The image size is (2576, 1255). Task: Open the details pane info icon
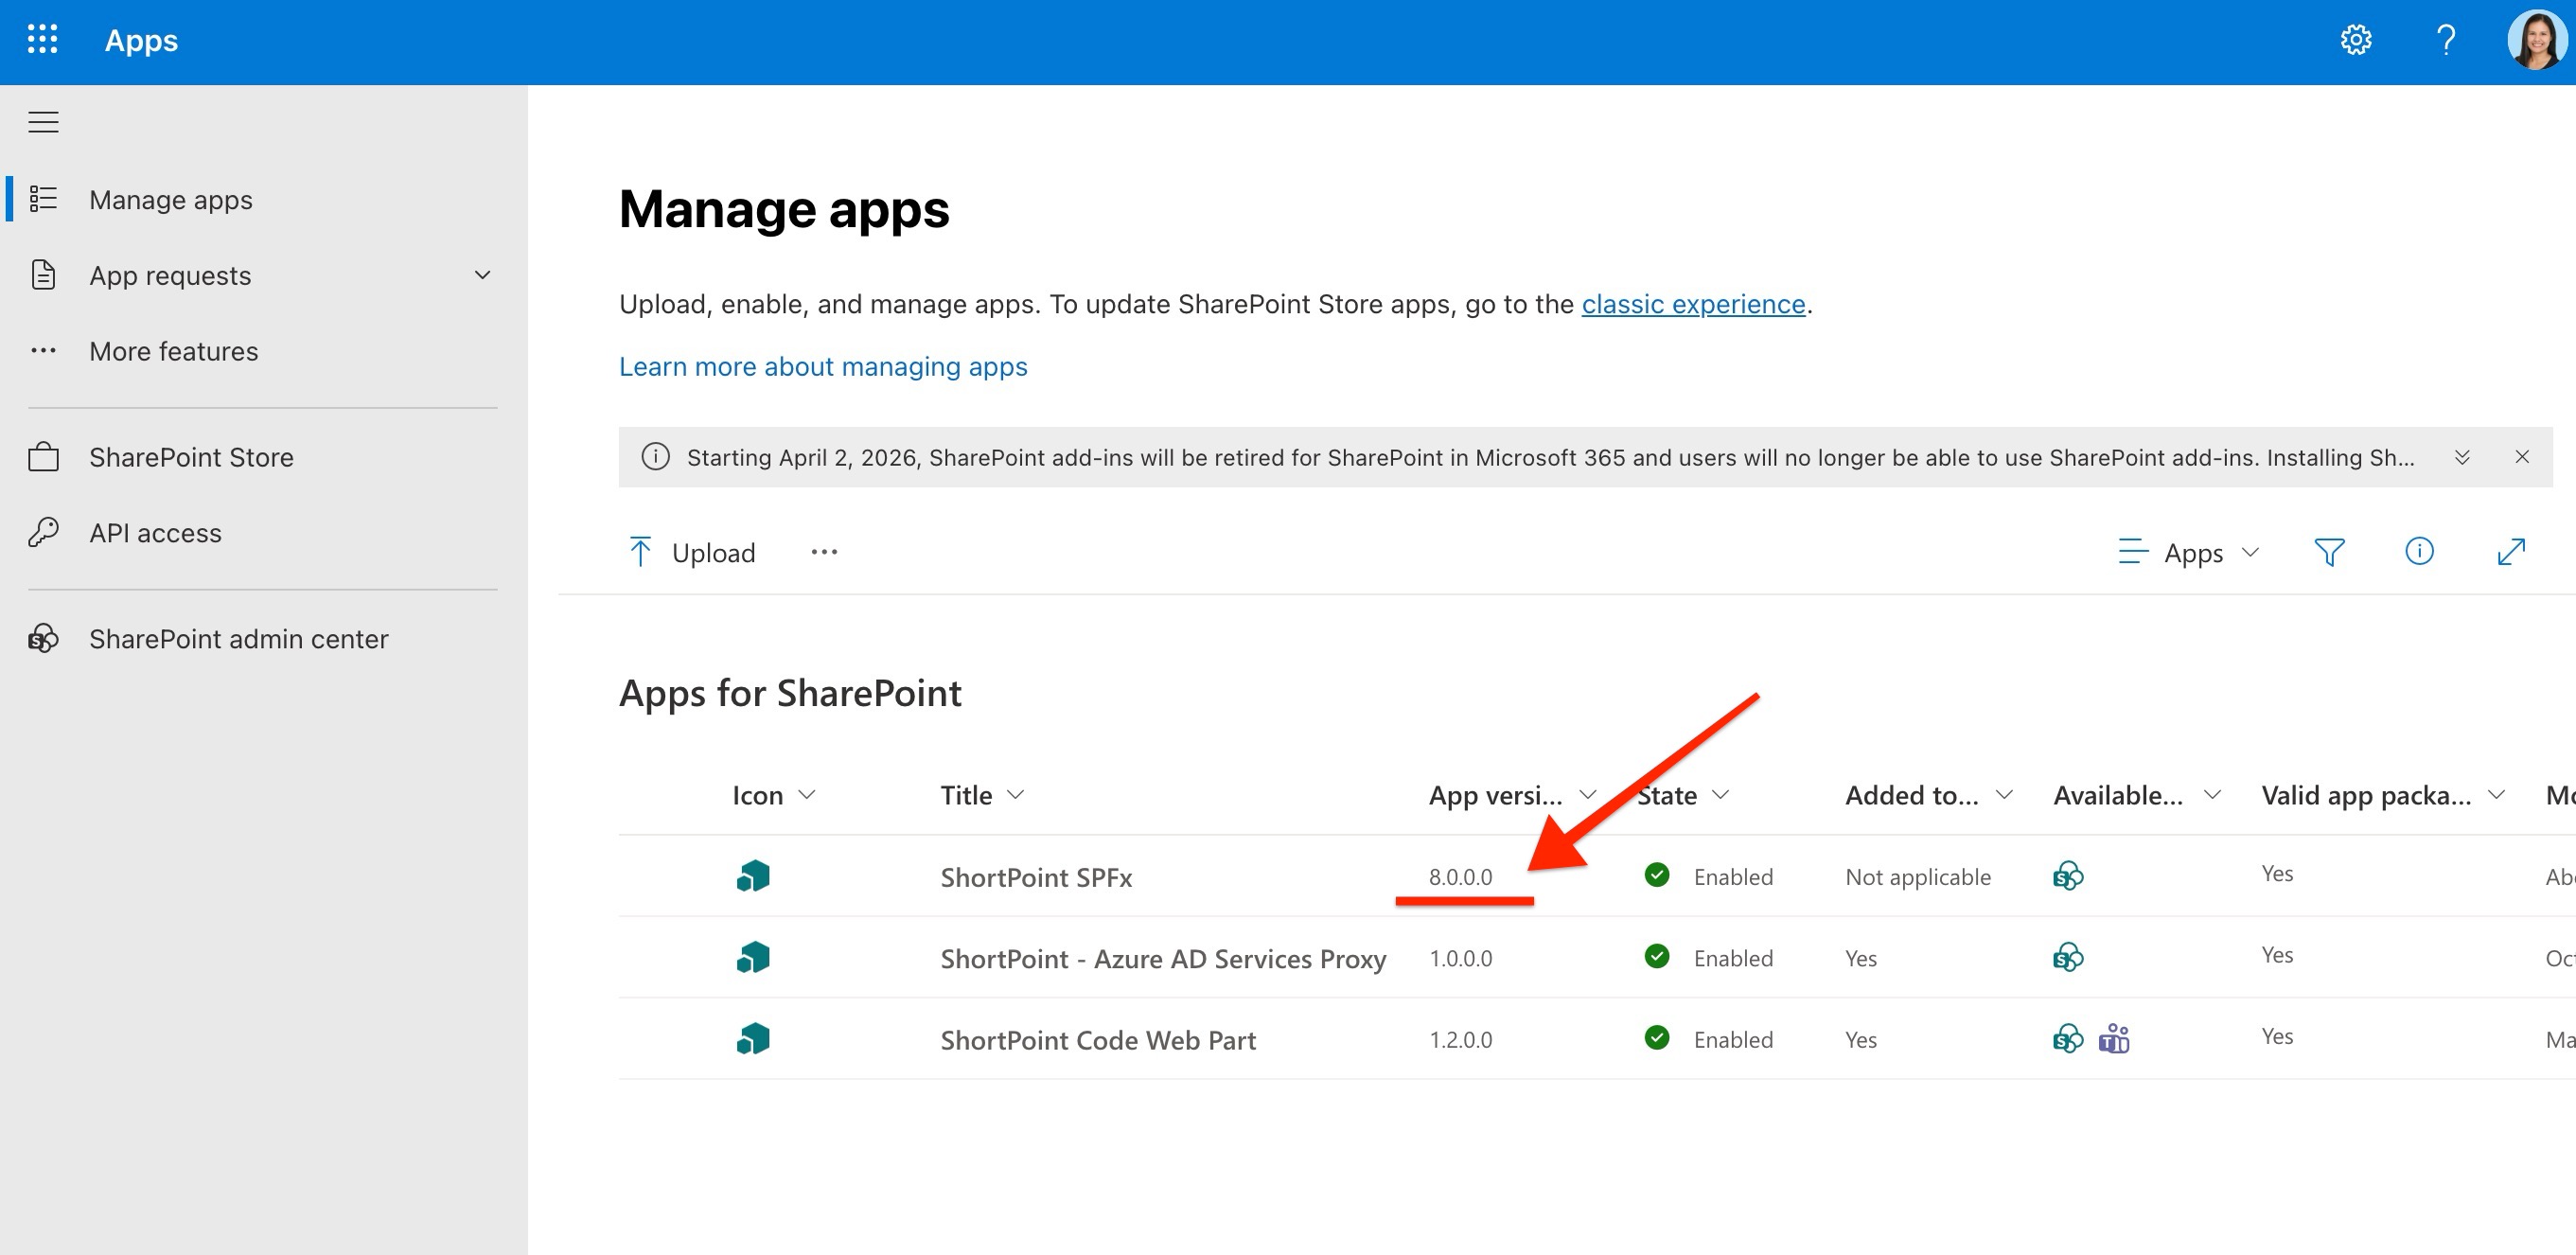click(2419, 552)
